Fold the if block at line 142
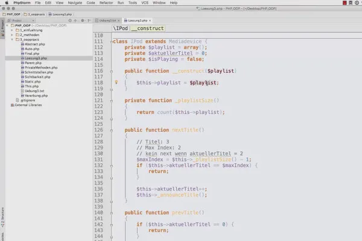Image resolution: width=362 pixels, height=241 pixels. [112, 225]
